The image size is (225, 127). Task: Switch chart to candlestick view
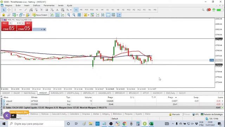click(57, 15)
